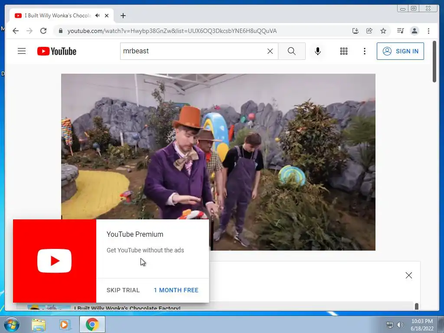Click SKIP TRIAL in the Premium popup

coord(123,290)
